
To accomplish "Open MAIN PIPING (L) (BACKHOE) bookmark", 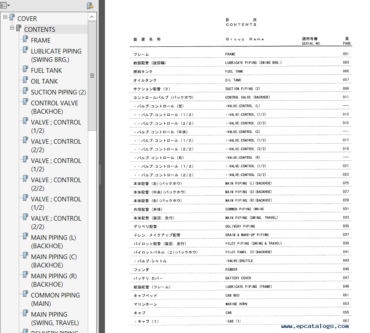I will (54, 242).
